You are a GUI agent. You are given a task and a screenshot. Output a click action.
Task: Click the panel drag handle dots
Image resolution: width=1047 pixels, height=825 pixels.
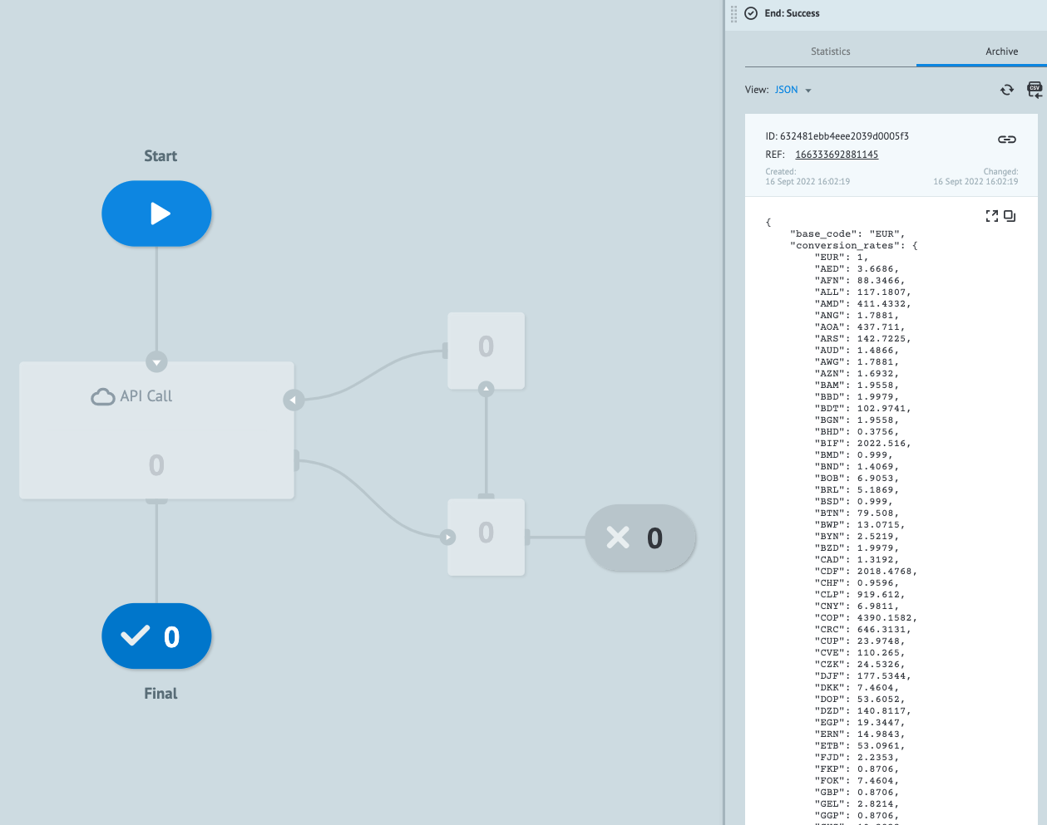pos(733,13)
